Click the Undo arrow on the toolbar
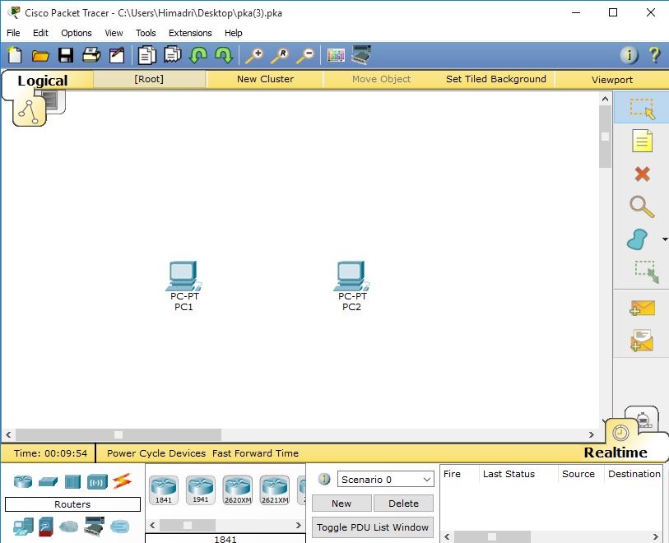 point(198,55)
